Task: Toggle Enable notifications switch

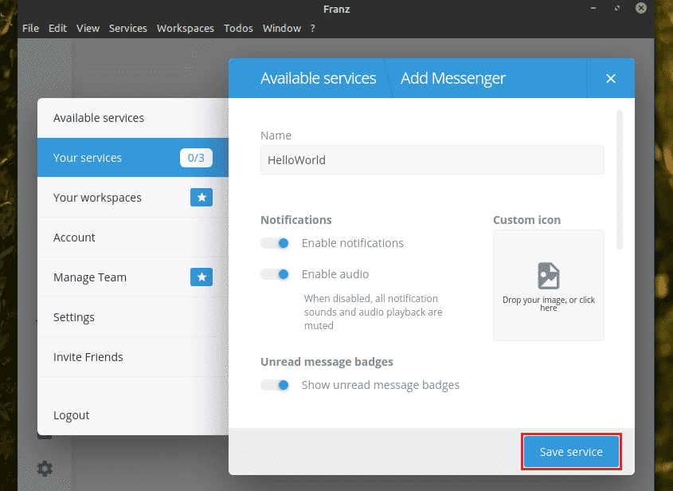Action: [x=276, y=243]
